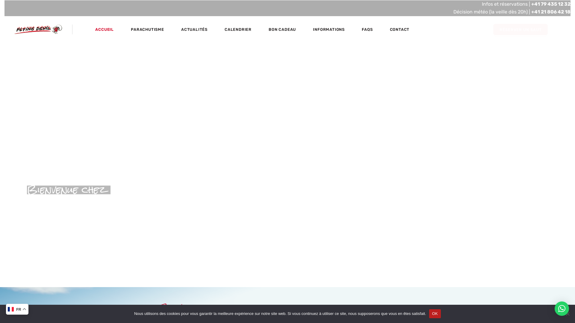Open the FAQs page

(x=367, y=30)
